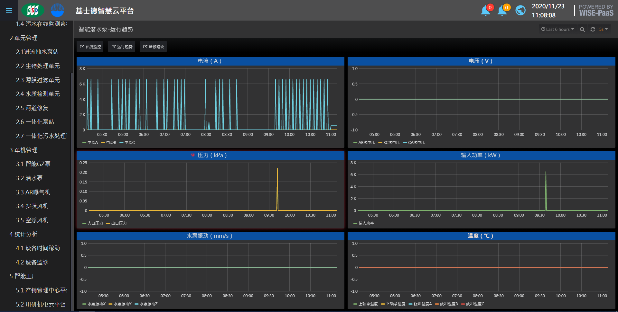
Task: Select 3.2 潜水泵 in sidebar
Action: 29,178
